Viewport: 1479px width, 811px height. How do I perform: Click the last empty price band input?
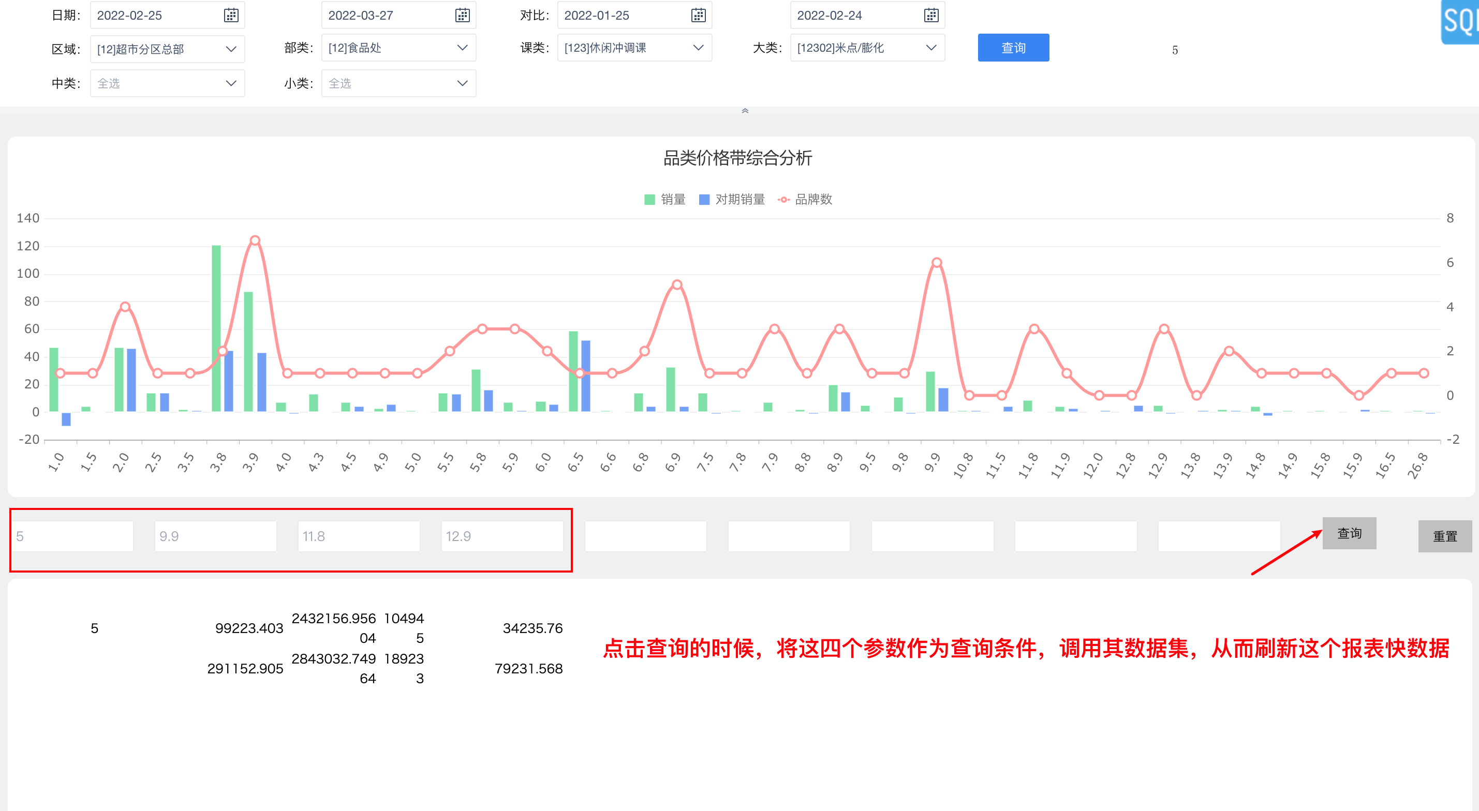1219,536
